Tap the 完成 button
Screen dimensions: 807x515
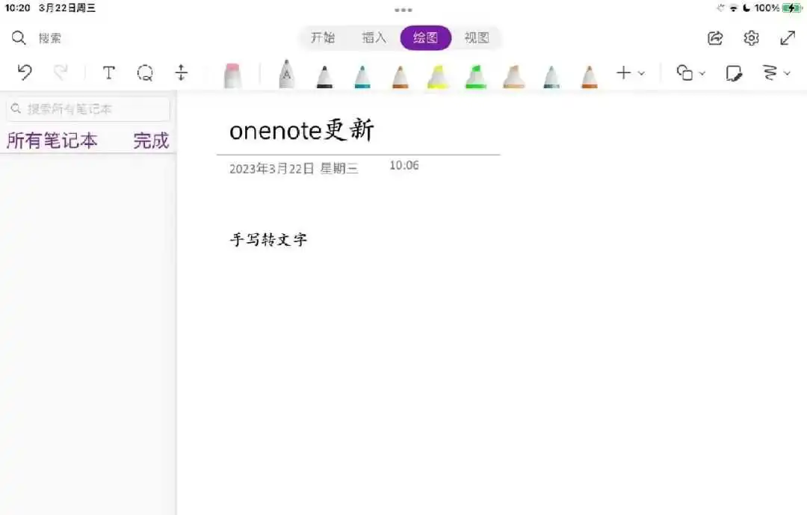(151, 141)
